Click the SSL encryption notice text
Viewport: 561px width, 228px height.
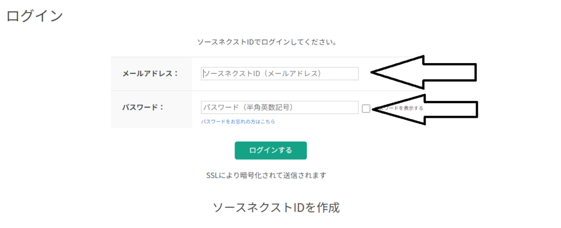(x=266, y=175)
